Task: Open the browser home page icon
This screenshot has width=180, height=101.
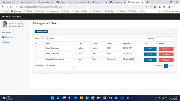Action: [x=15, y=7]
